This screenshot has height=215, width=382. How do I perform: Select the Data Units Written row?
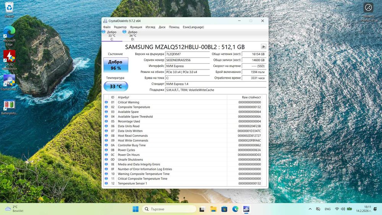[x=183, y=131]
